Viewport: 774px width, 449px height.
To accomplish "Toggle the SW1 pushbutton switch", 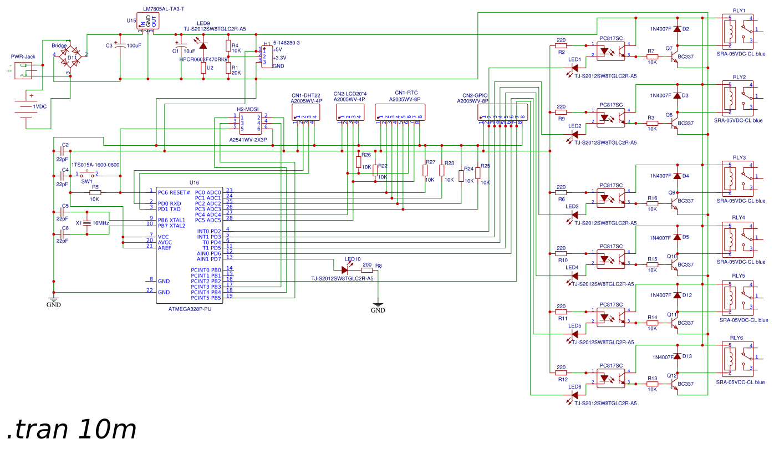I will click(x=86, y=172).
